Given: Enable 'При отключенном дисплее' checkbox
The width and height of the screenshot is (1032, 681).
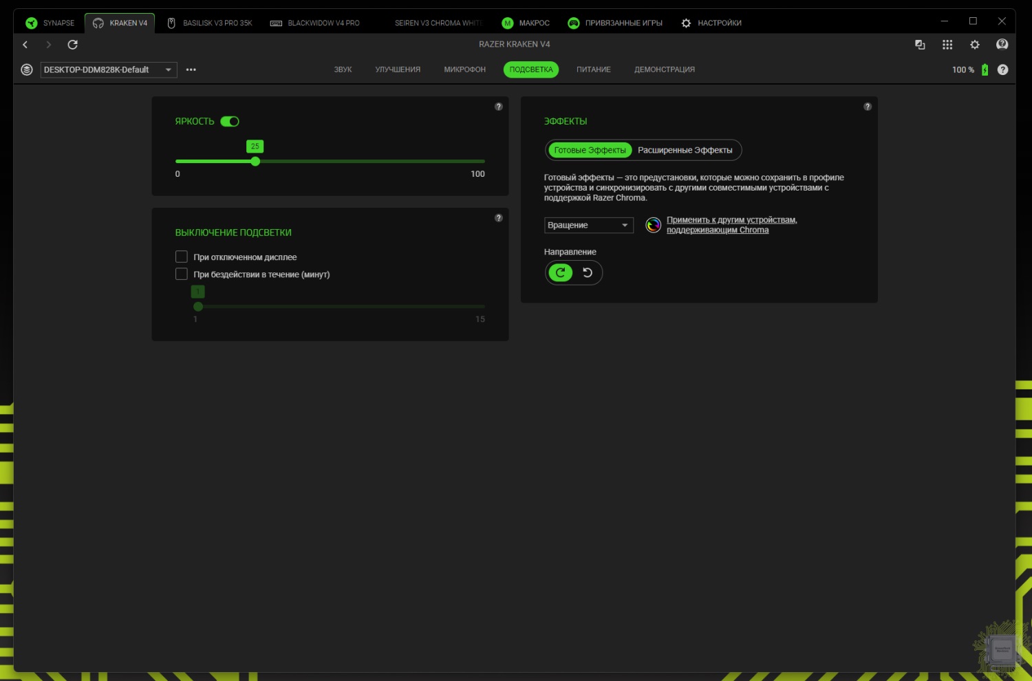Looking at the screenshot, I should point(182,257).
